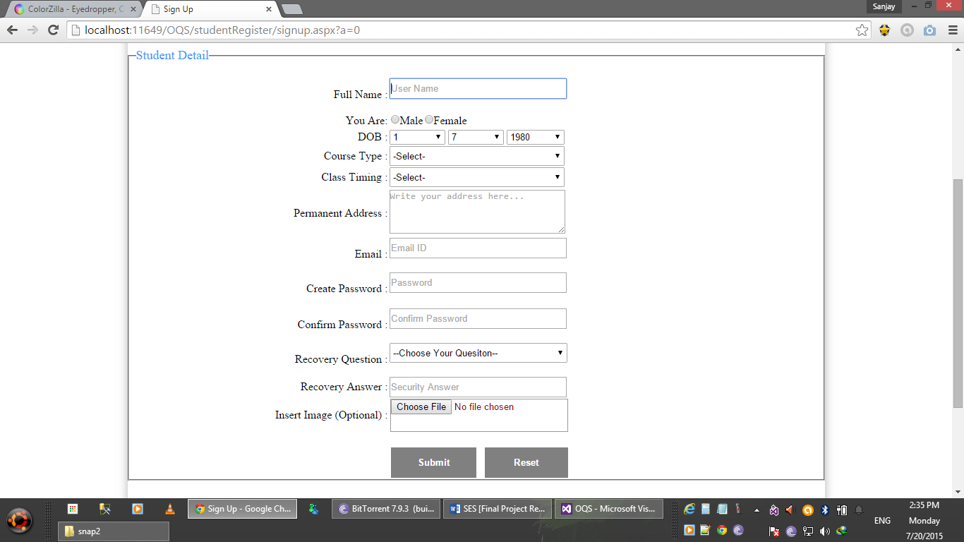The image size is (964, 542).
Task: Click the Submit button
Action: click(x=433, y=462)
